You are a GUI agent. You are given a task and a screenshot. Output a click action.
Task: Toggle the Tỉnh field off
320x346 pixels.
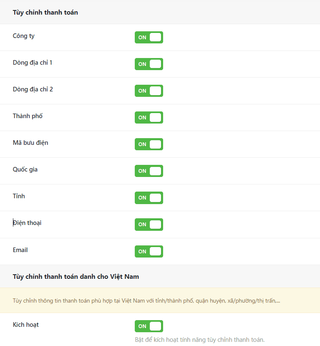(149, 197)
